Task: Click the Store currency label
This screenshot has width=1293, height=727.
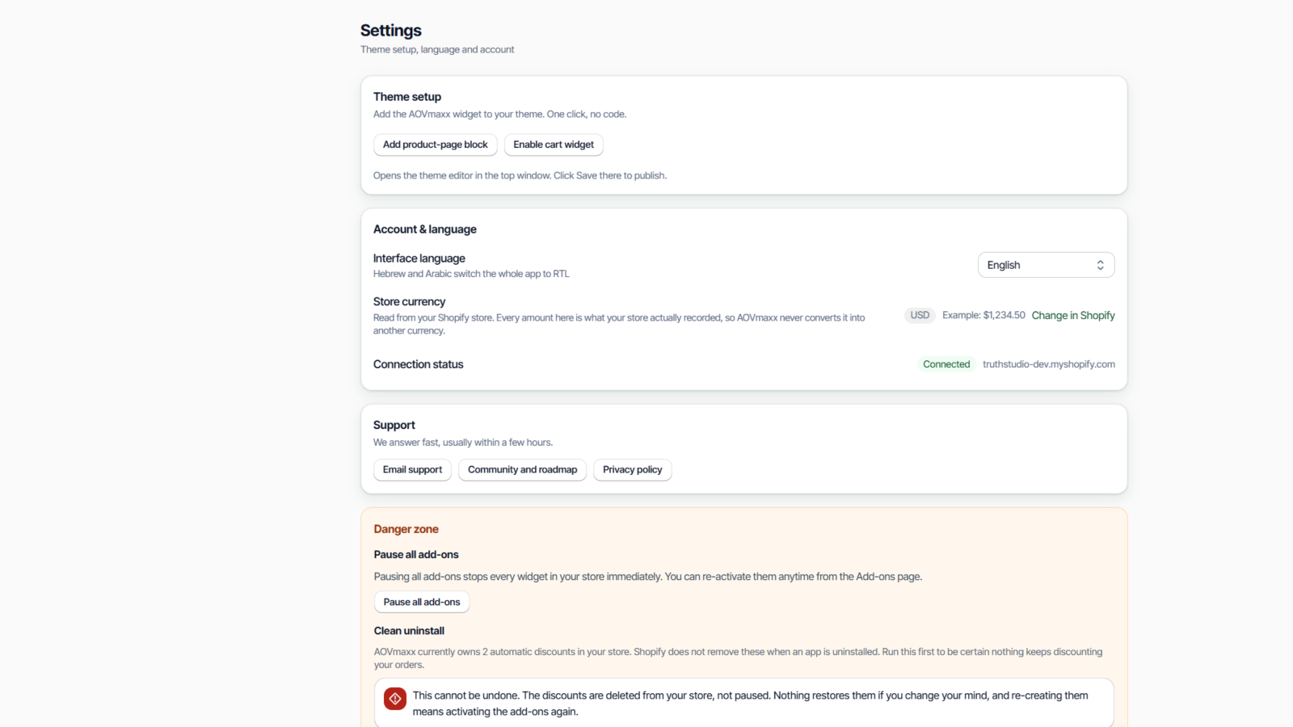Action: [x=410, y=301]
